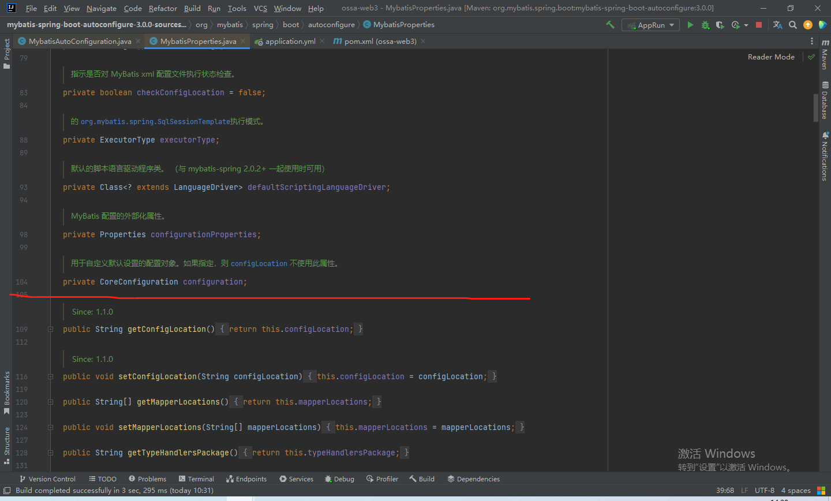Open Version Control tool window

[47, 479]
